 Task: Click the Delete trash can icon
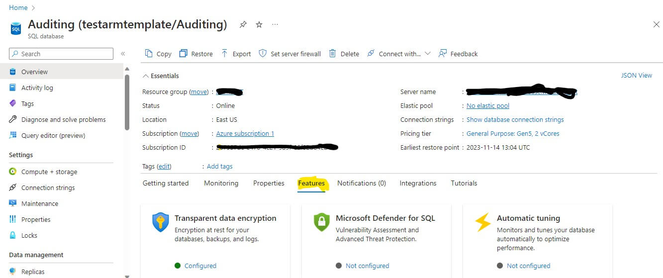(333, 54)
